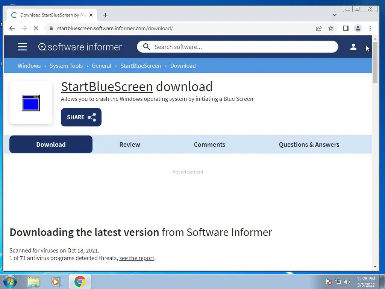Open the StartBlueScreen breadcrumb link

pos(141,65)
